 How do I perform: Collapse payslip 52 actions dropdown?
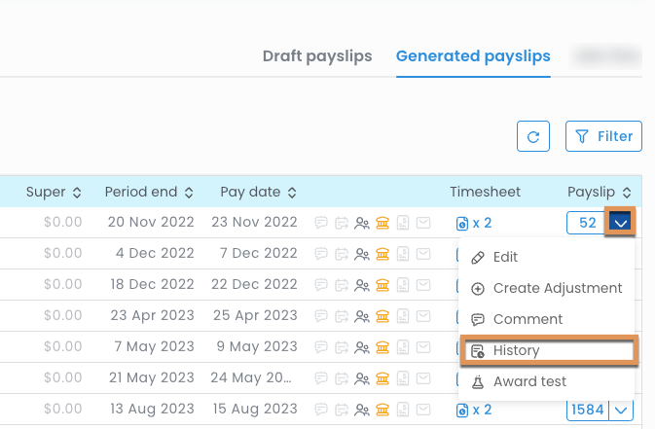click(x=621, y=223)
